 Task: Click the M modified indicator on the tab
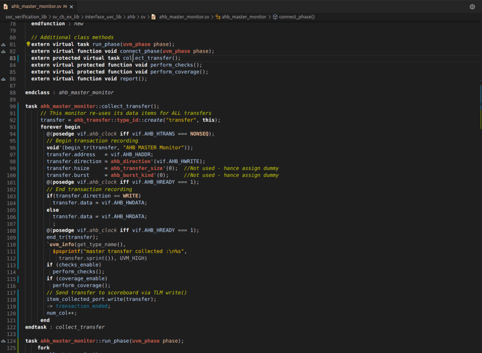[66, 7]
